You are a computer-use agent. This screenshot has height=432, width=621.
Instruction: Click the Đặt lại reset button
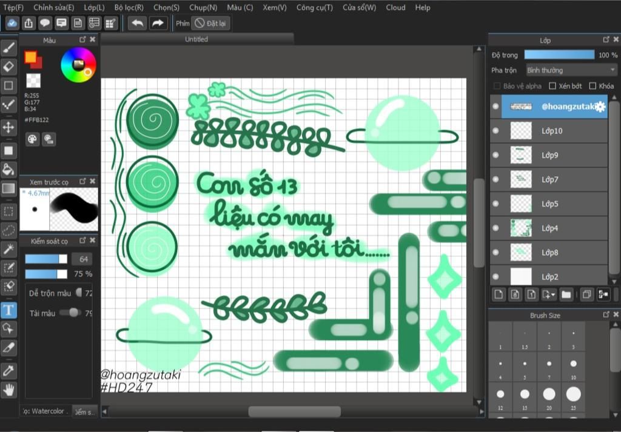[210, 24]
